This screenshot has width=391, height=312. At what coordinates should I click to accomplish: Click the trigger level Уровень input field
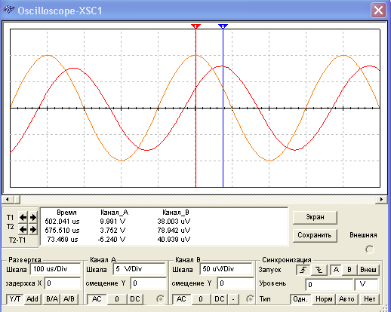329,284
